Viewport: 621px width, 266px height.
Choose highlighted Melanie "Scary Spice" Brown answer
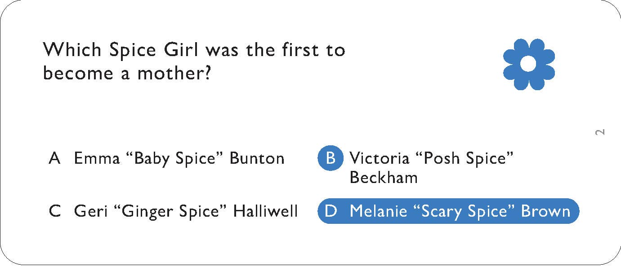[x=460, y=211]
